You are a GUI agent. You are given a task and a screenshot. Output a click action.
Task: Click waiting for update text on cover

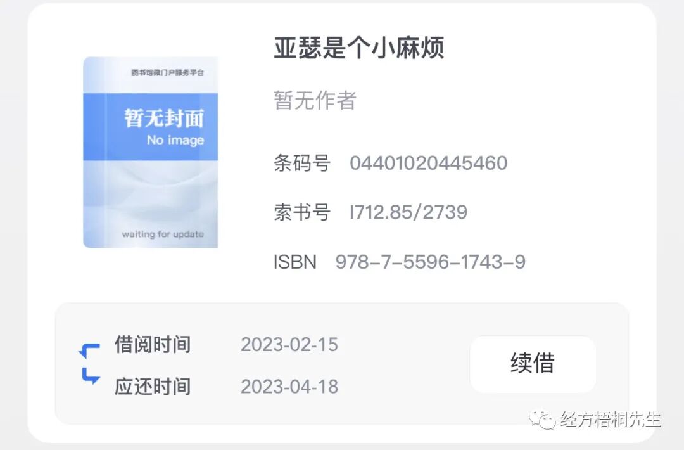[x=163, y=235]
